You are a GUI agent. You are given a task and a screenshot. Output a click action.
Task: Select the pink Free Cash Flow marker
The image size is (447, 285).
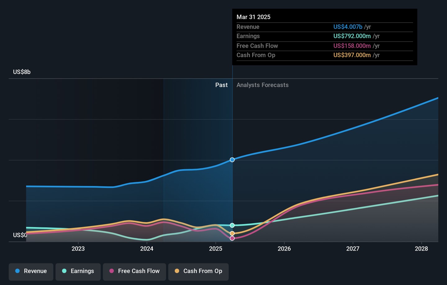click(232, 238)
